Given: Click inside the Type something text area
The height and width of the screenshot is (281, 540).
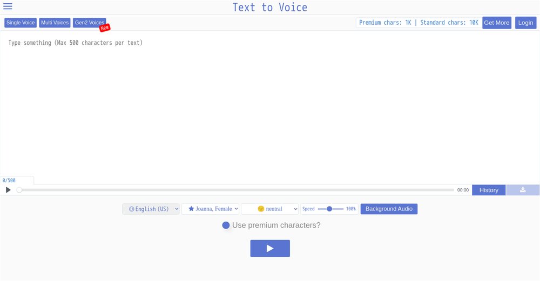Looking at the screenshot, I should 270,108.
